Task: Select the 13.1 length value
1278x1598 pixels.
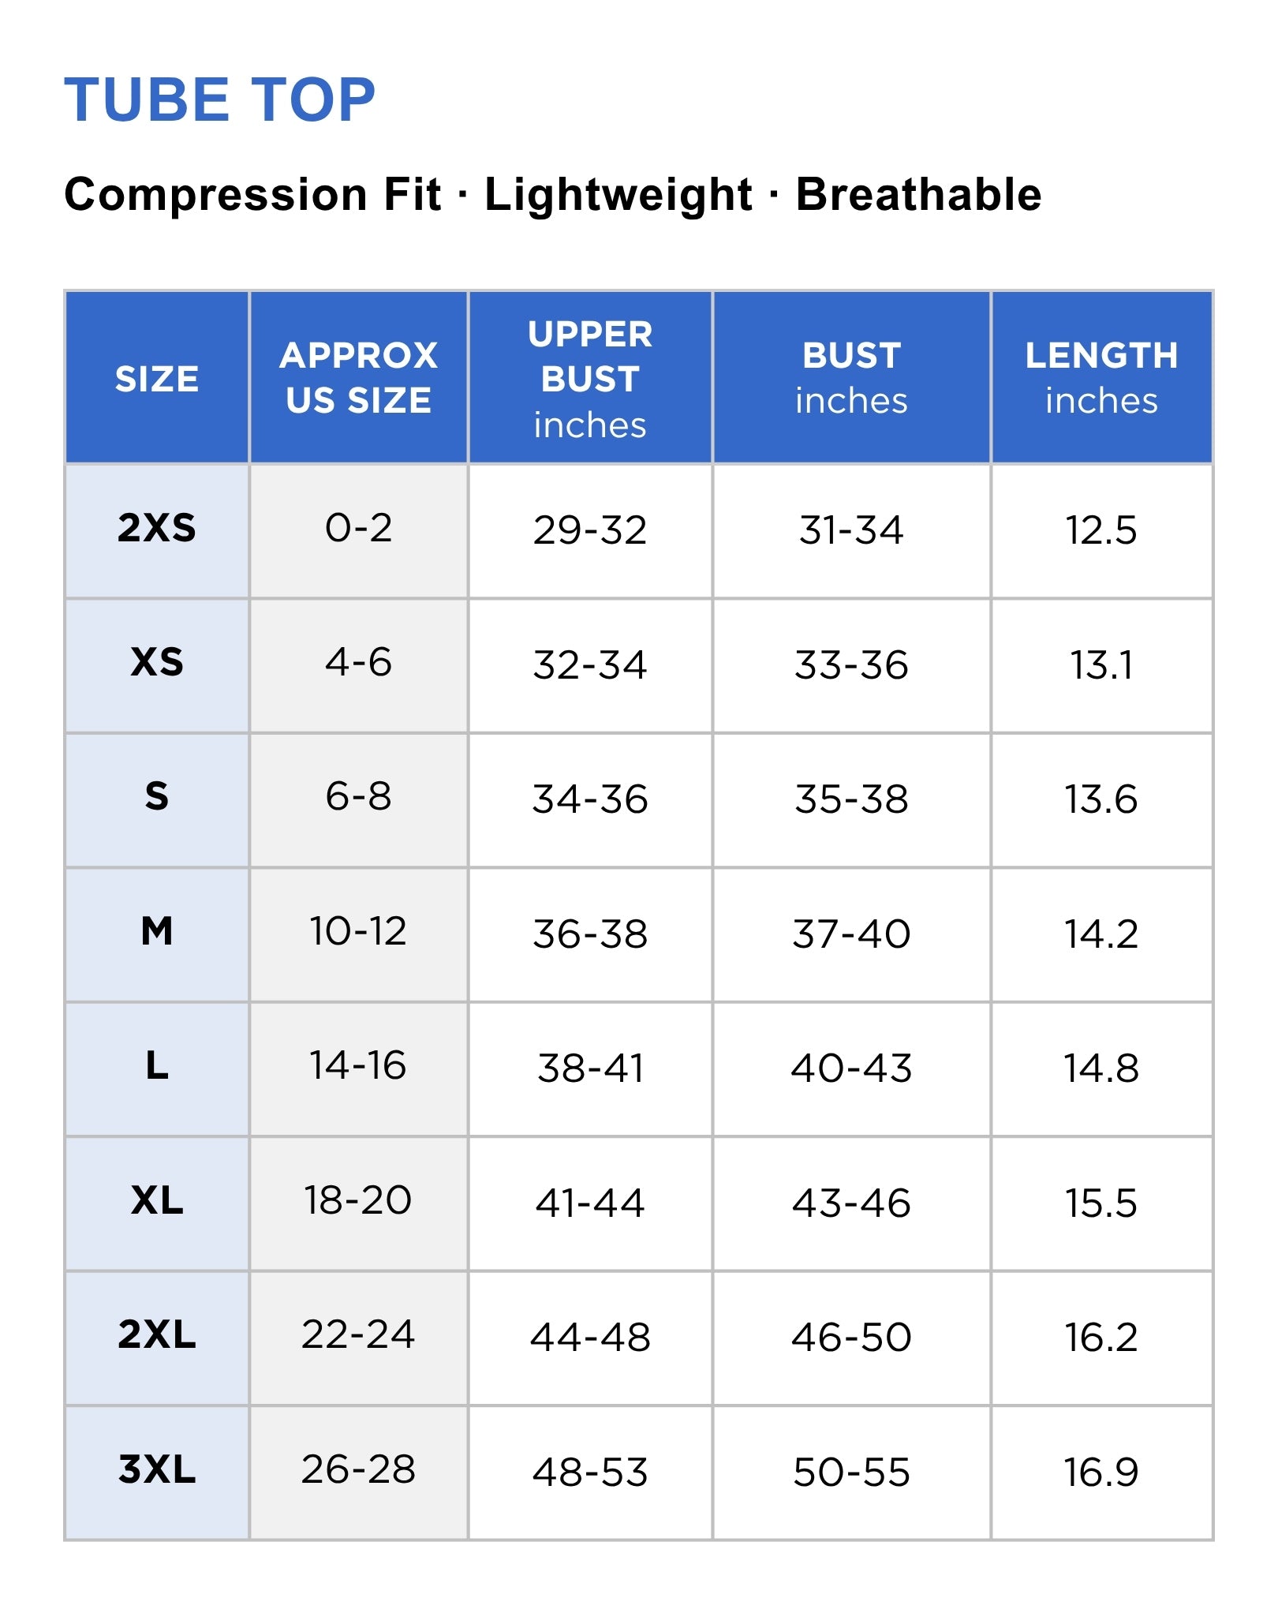Action: click(x=1101, y=665)
